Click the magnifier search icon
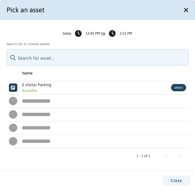The width and height of the screenshot is (195, 192). [x=13, y=58]
